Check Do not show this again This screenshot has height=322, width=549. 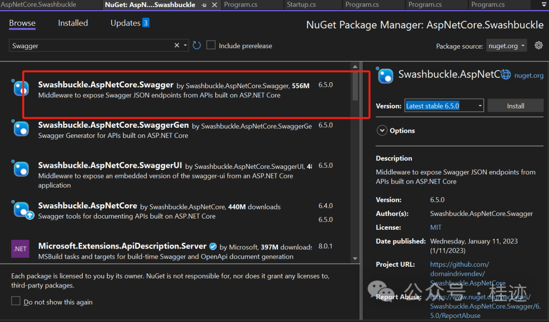[x=16, y=301]
